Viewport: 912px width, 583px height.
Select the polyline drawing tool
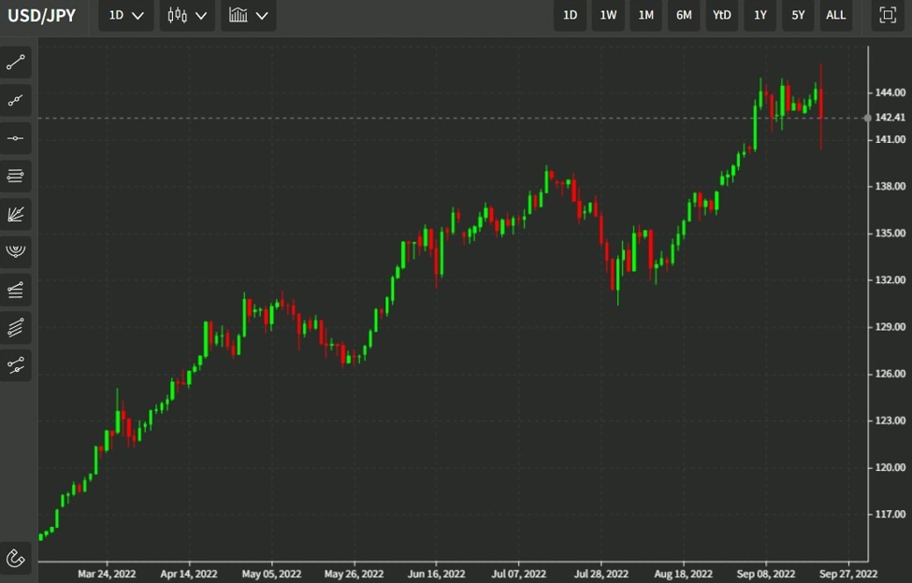pos(15,365)
